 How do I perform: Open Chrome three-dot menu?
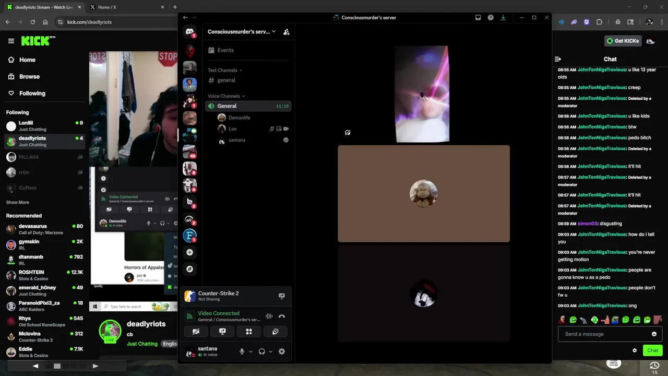coord(661,22)
